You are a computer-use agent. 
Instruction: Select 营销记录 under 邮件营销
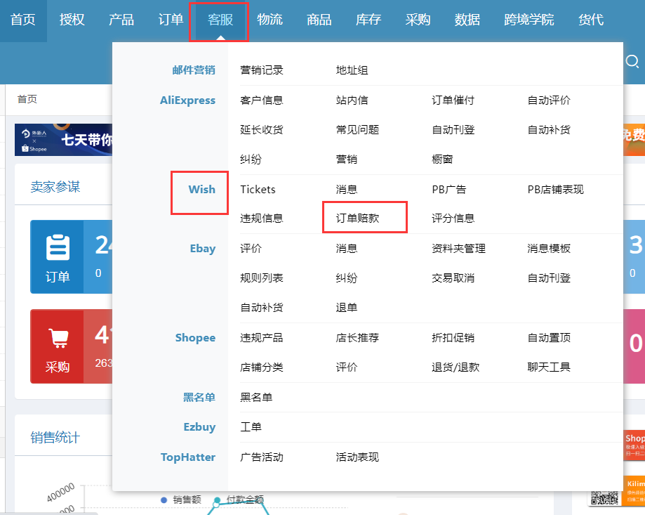pos(262,70)
